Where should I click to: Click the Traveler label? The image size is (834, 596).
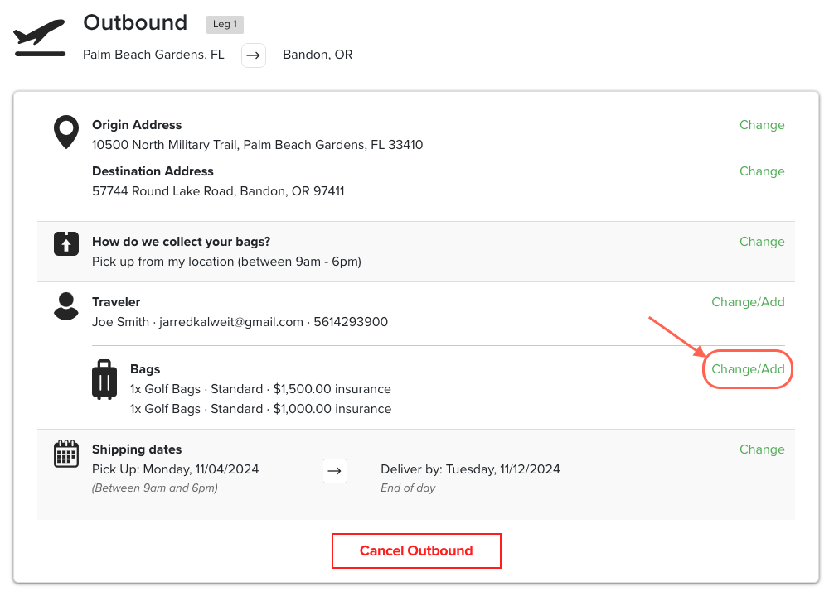[x=116, y=302]
